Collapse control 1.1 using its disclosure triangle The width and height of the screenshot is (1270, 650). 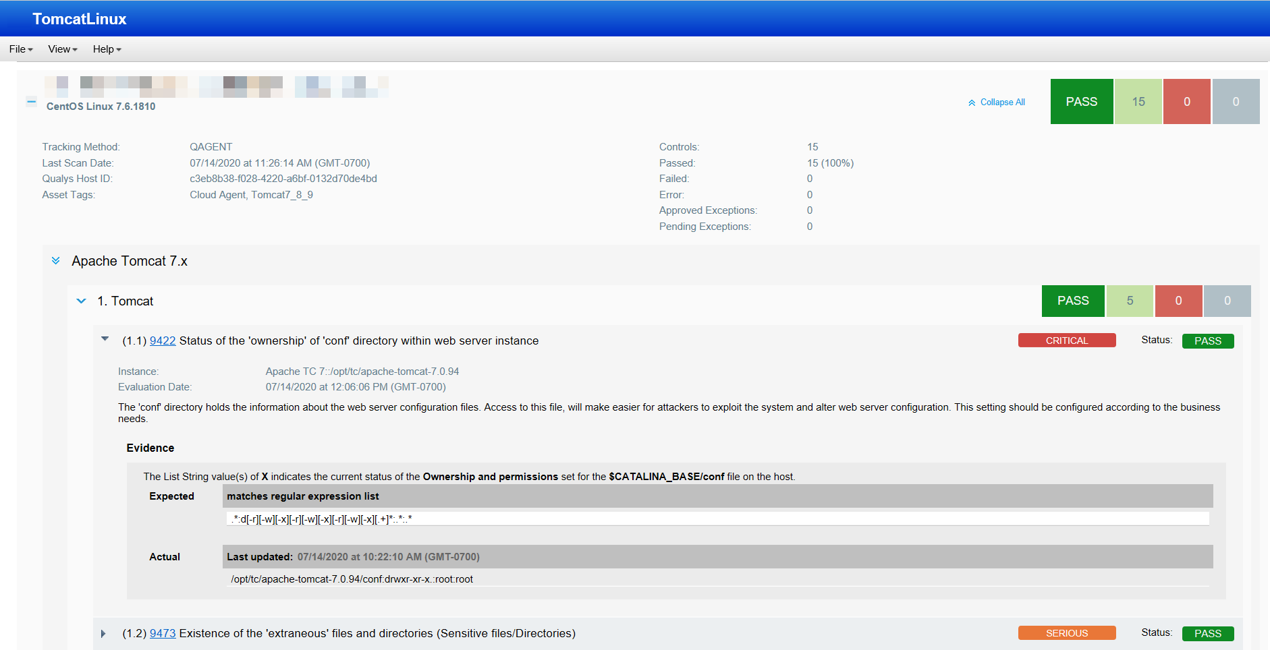(105, 339)
